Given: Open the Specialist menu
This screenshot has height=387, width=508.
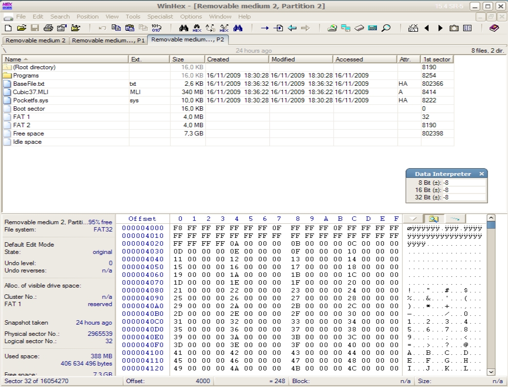Looking at the screenshot, I should 160,17.
